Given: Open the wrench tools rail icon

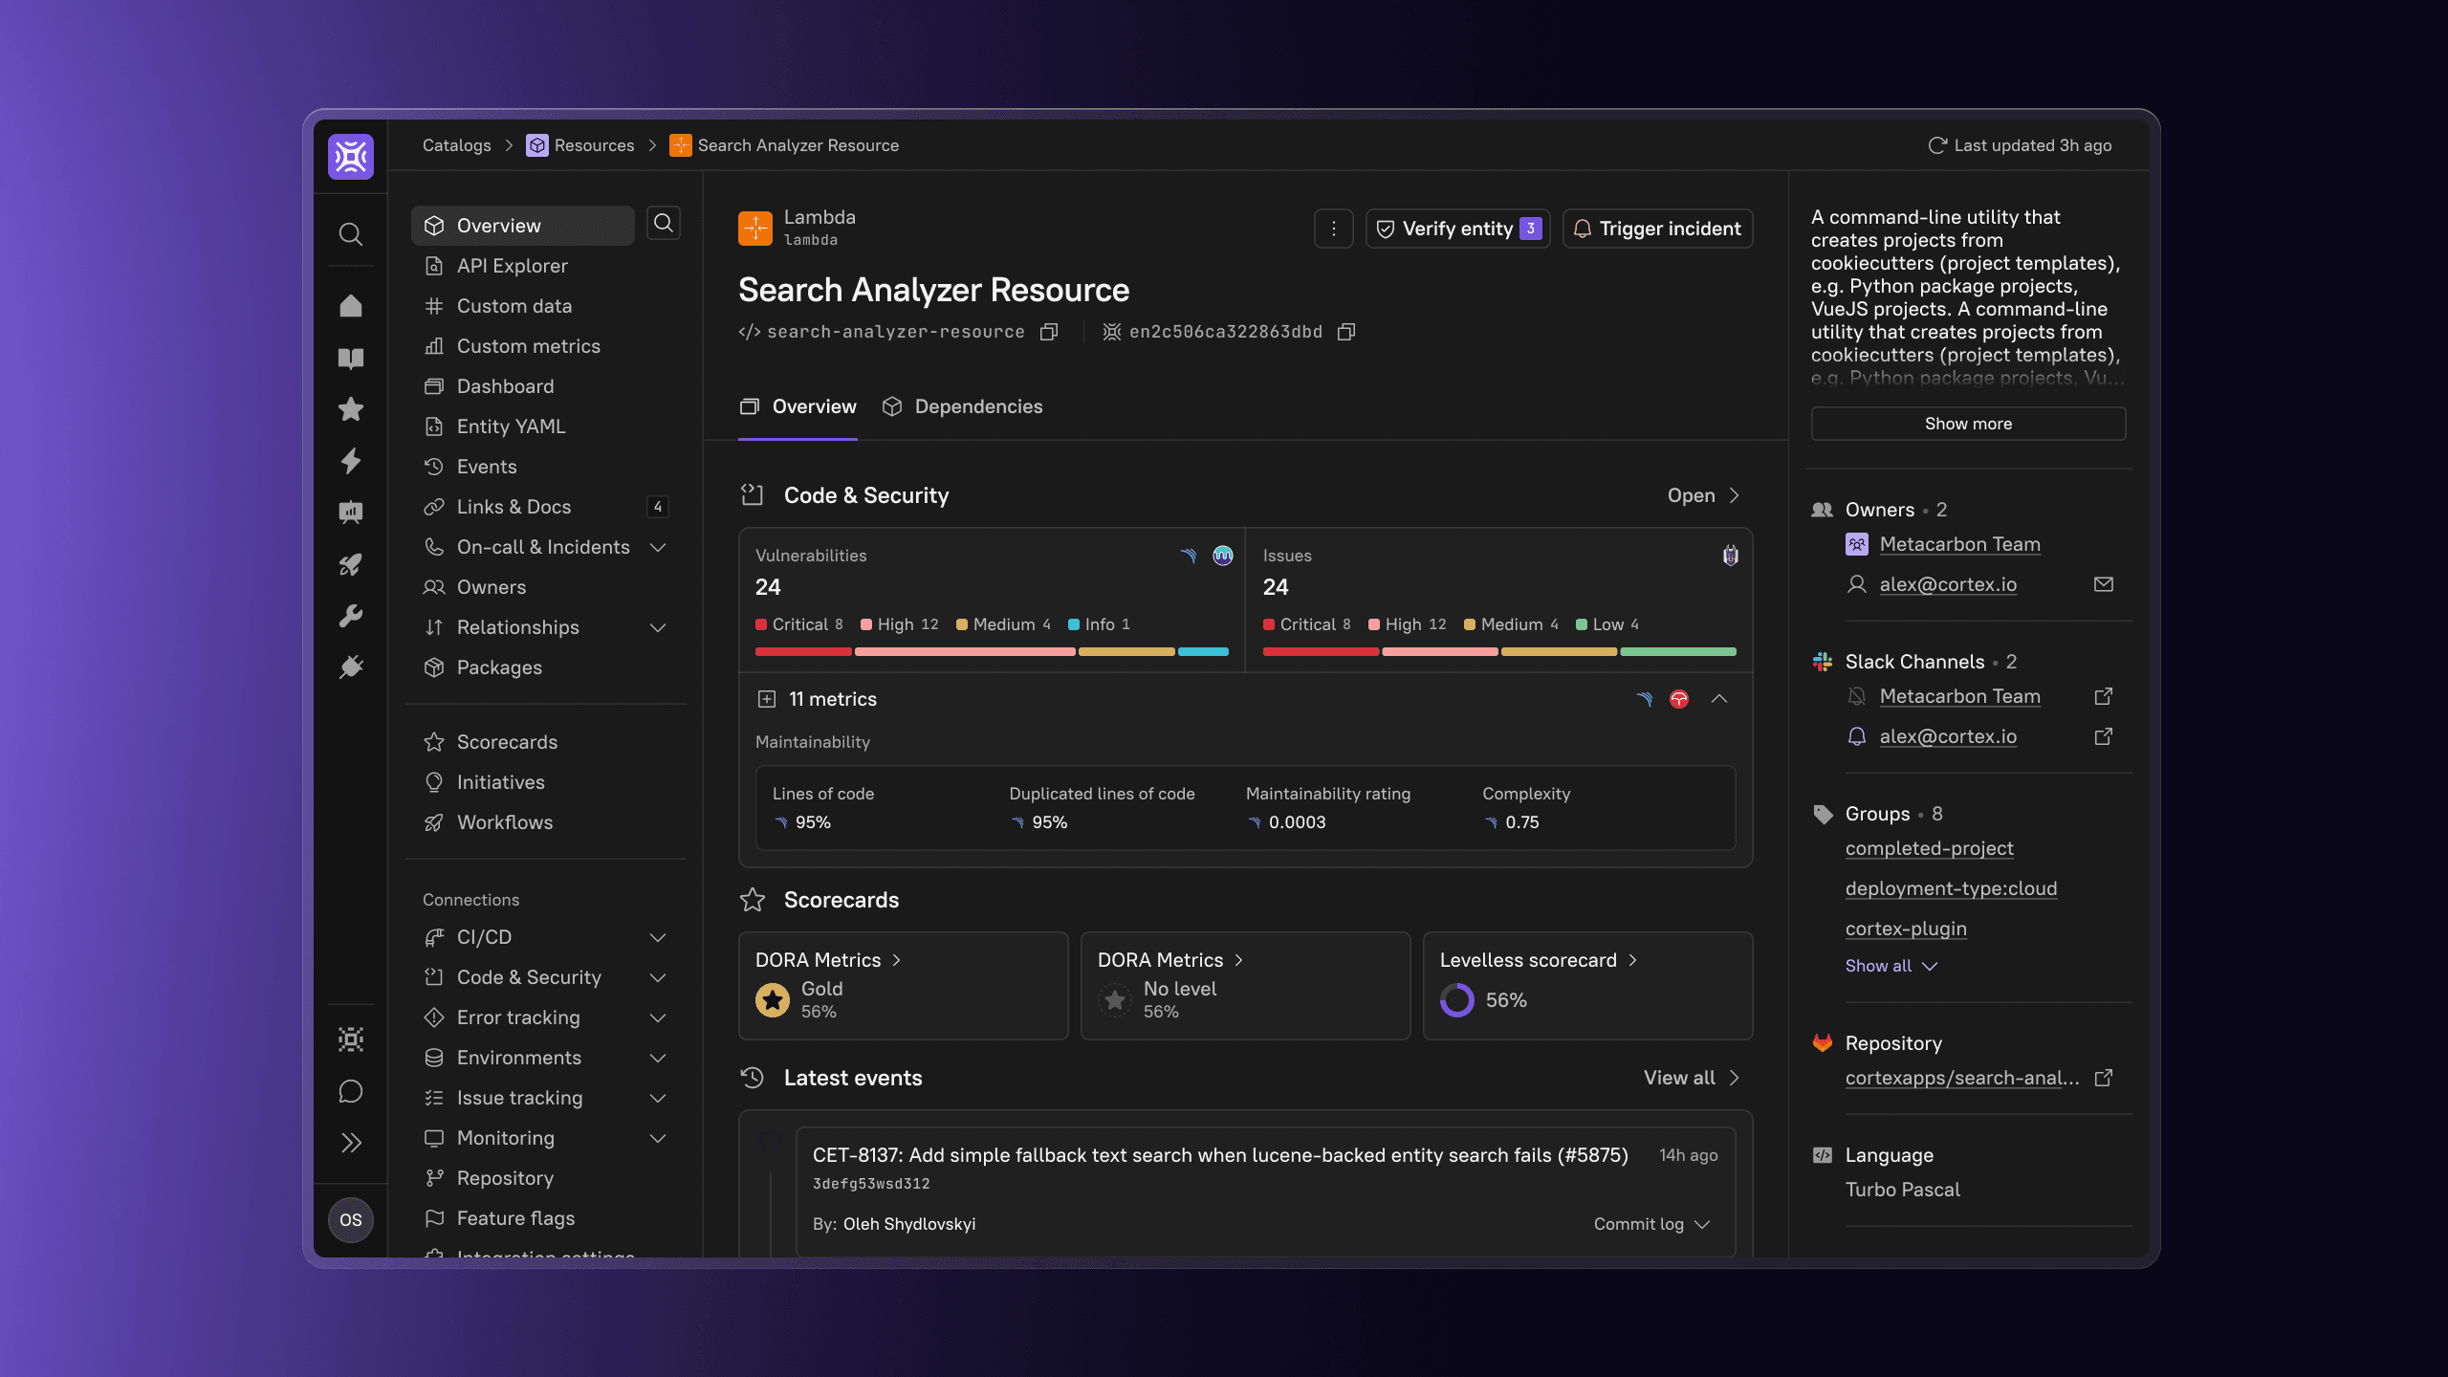Looking at the screenshot, I should pos(350,616).
